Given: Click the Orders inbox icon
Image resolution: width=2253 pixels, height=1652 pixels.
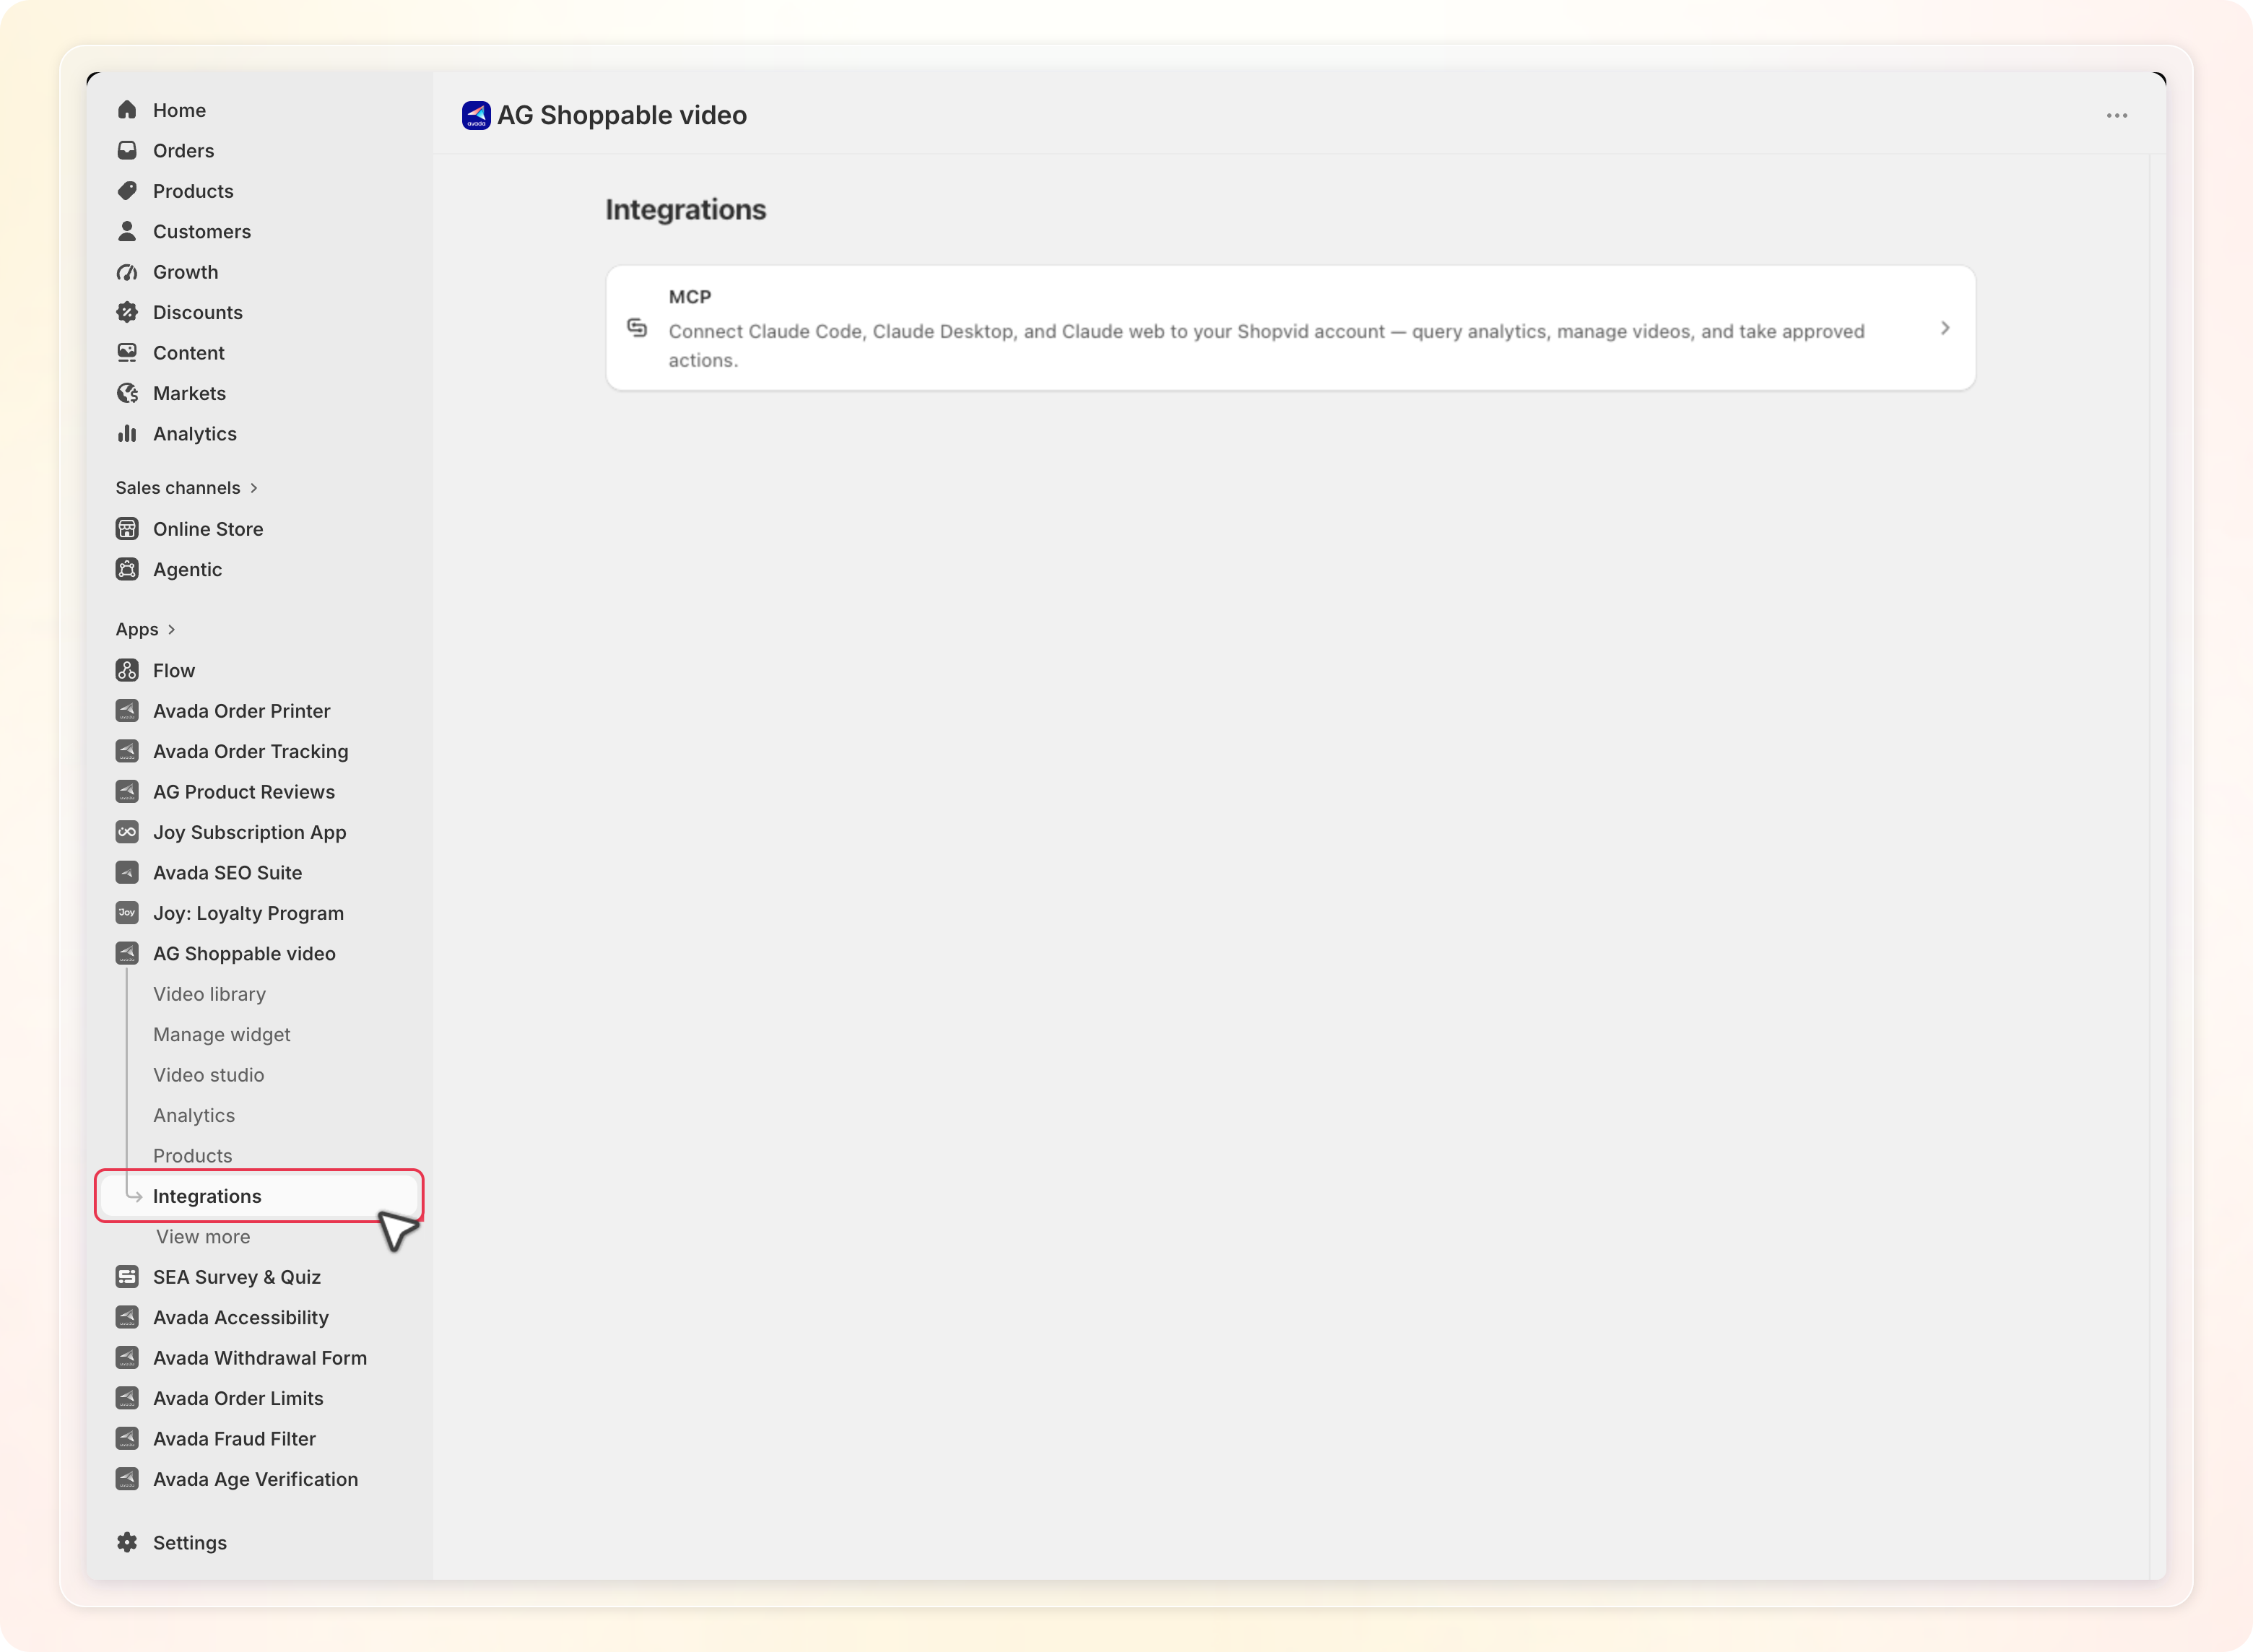Looking at the screenshot, I should [127, 150].
